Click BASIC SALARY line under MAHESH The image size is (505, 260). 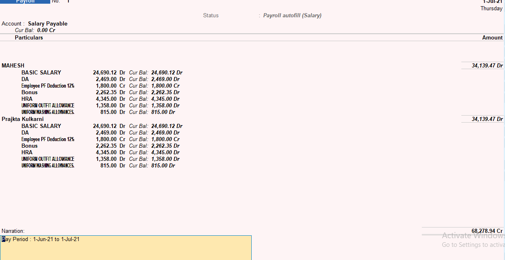(x=41, y=72)
